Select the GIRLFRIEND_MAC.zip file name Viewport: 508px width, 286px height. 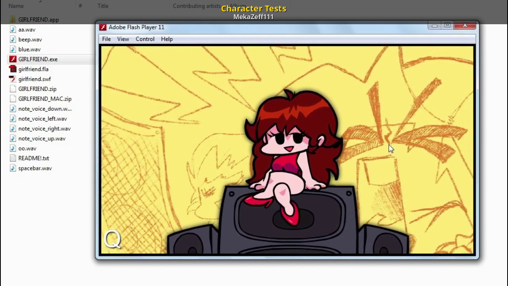45,99
